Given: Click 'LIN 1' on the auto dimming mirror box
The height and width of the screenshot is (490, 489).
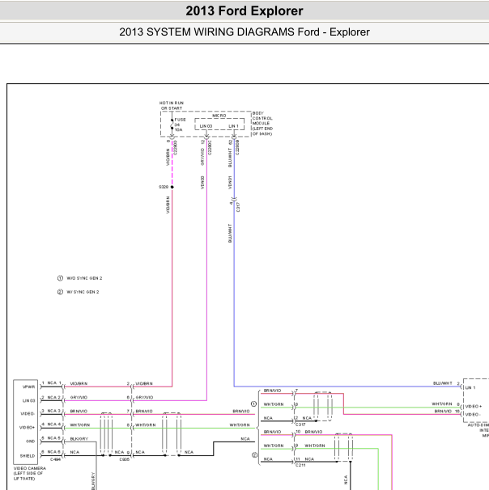Looking at the screenshot, I should click(470, 387).
